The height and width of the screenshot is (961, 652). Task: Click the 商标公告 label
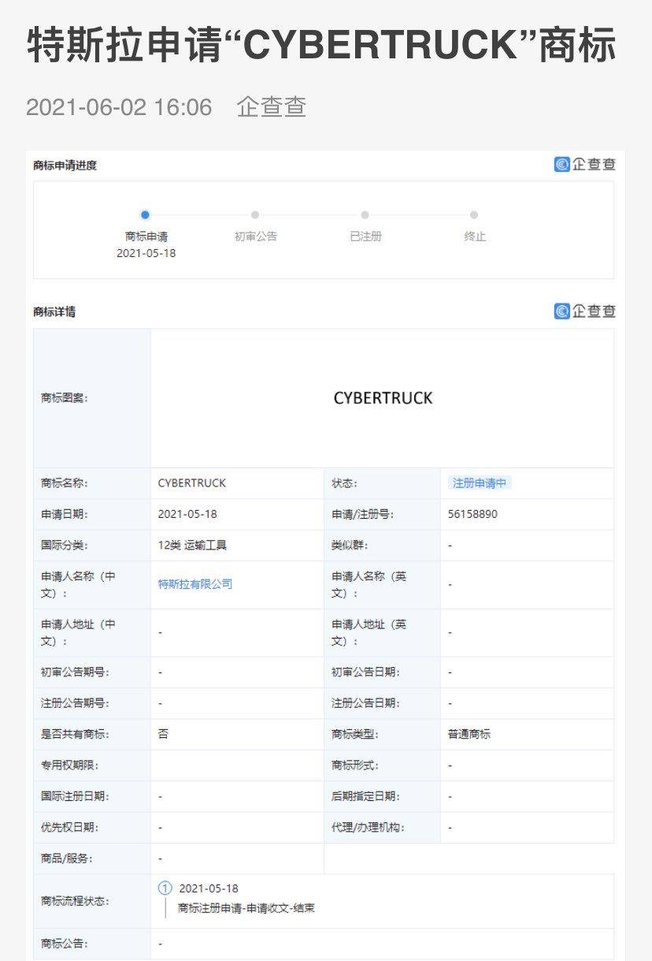click(x=65, y=943)
